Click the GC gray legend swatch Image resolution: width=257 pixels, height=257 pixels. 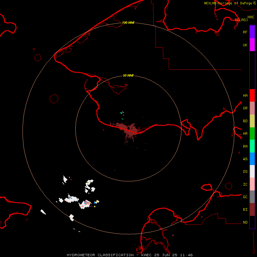[x=252, y=197]
